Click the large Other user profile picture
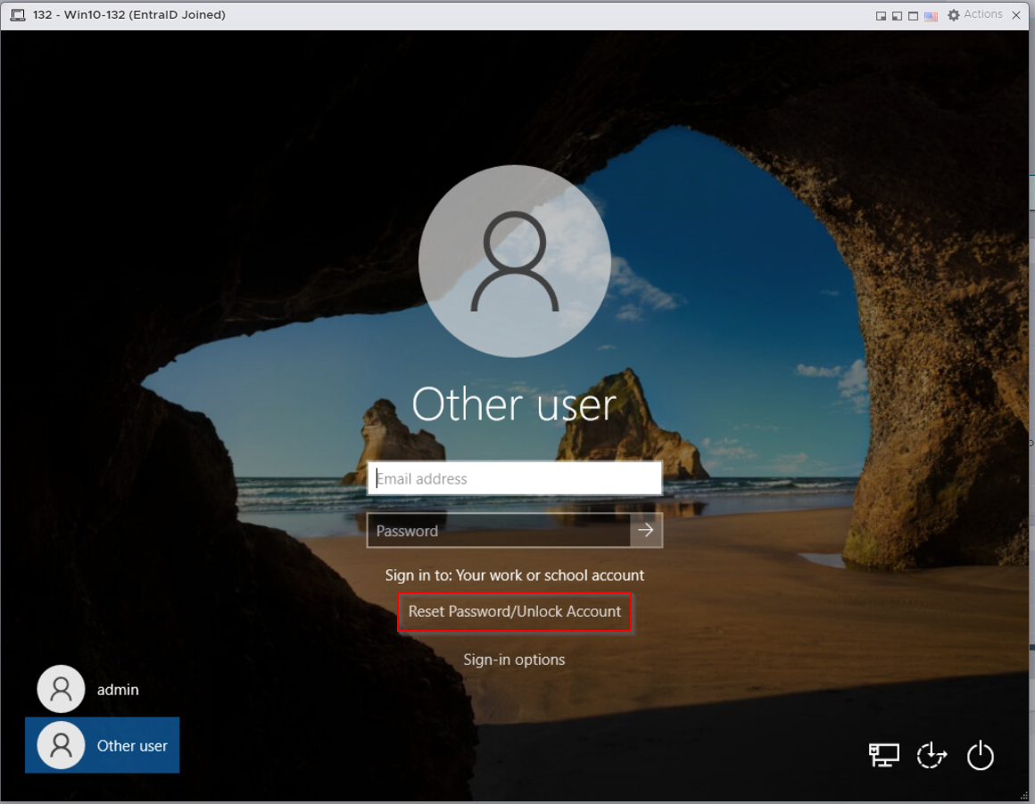 (x=514, y=261)
